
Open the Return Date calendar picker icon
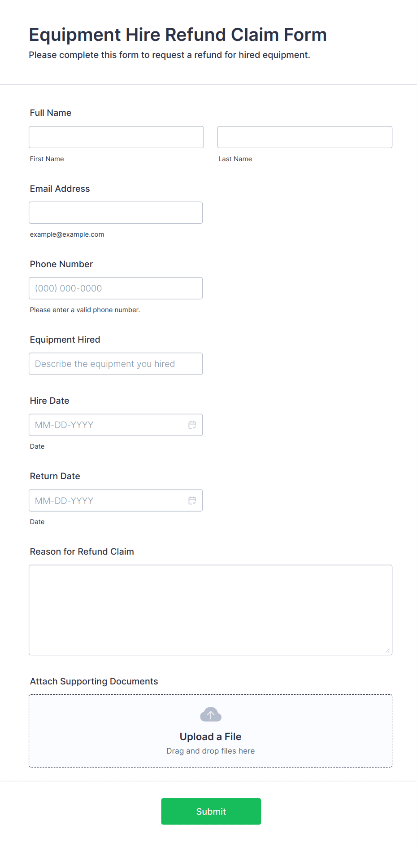192,500
